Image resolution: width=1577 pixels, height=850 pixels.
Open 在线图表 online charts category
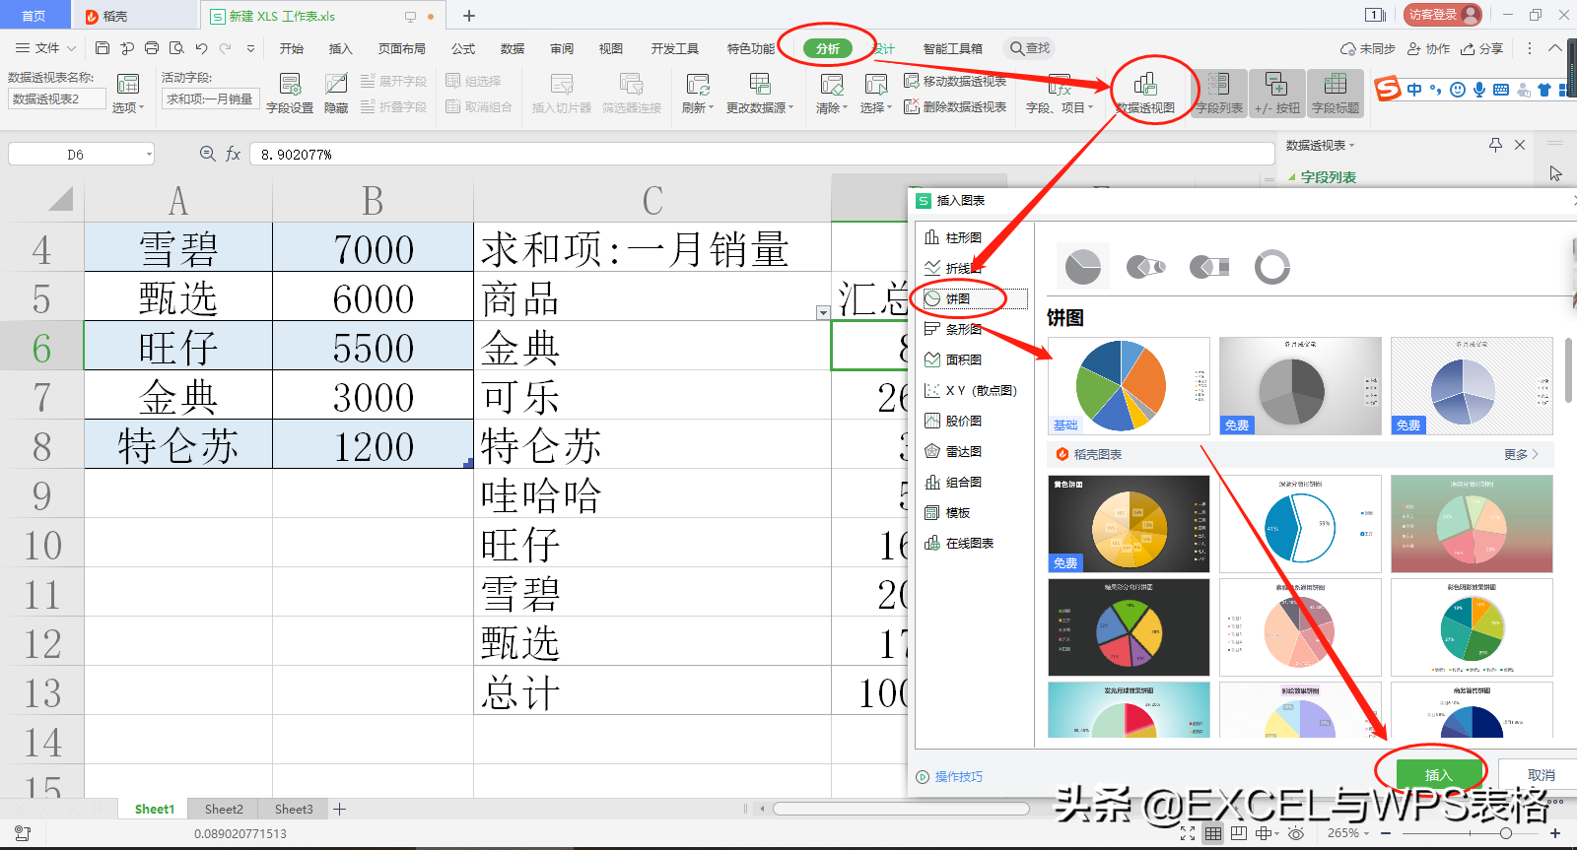tap(959, 543)
